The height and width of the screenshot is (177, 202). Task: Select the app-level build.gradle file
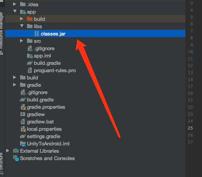[47, 63]
